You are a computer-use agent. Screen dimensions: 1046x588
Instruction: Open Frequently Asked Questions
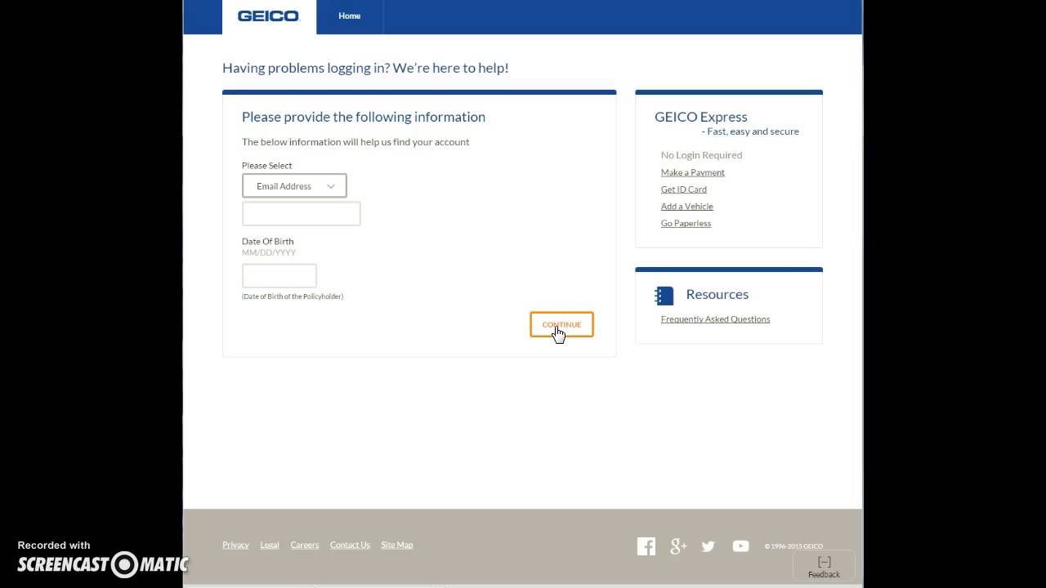(716, 319)
